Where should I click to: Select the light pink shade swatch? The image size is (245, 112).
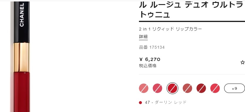pyautogui.click(x=144, y=88)
